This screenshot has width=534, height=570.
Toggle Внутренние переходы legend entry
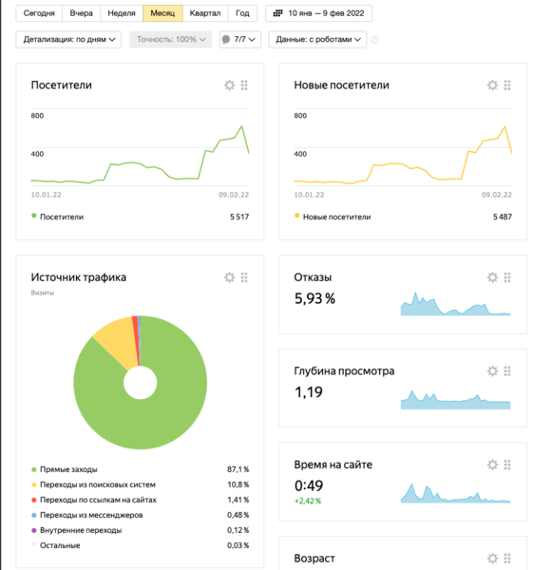point(76,530)
